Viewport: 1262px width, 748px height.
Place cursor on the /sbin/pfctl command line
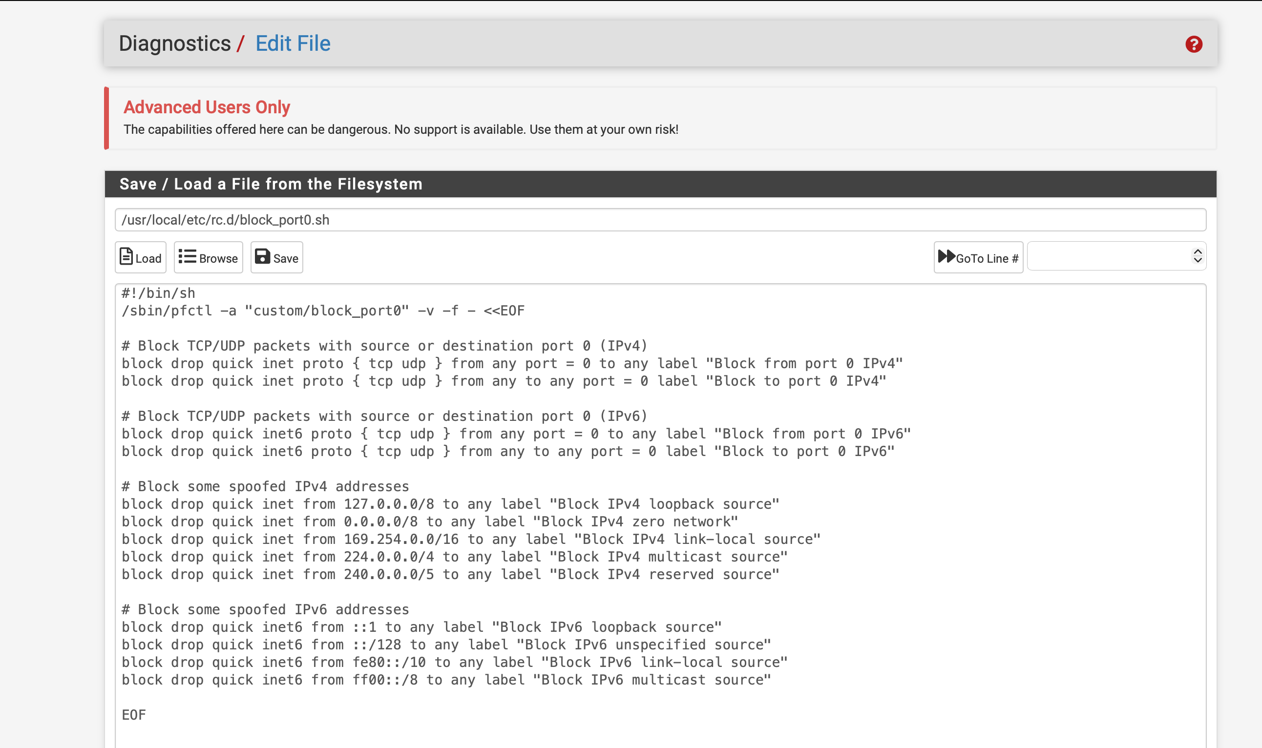pyautogui.click(x=323, y=311)
